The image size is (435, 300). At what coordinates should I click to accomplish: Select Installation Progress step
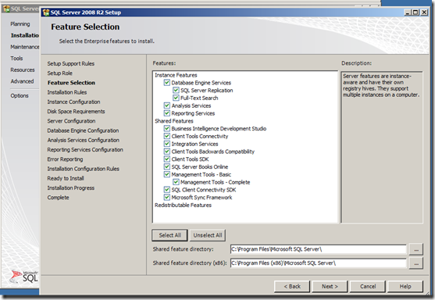(71, 187)
